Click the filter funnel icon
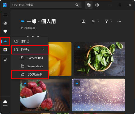The image size is (135, 114). click(106, 21)
